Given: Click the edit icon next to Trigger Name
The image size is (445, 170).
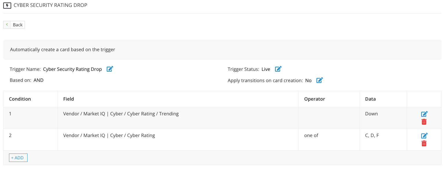Looking at the screenshot, I should coord(110,69).
